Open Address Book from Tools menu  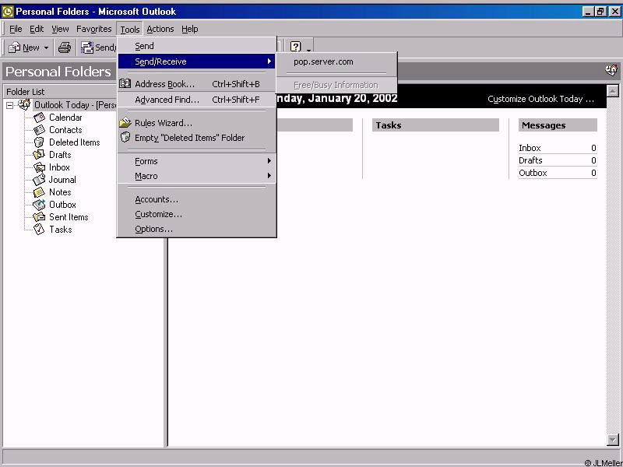[197, 84]
